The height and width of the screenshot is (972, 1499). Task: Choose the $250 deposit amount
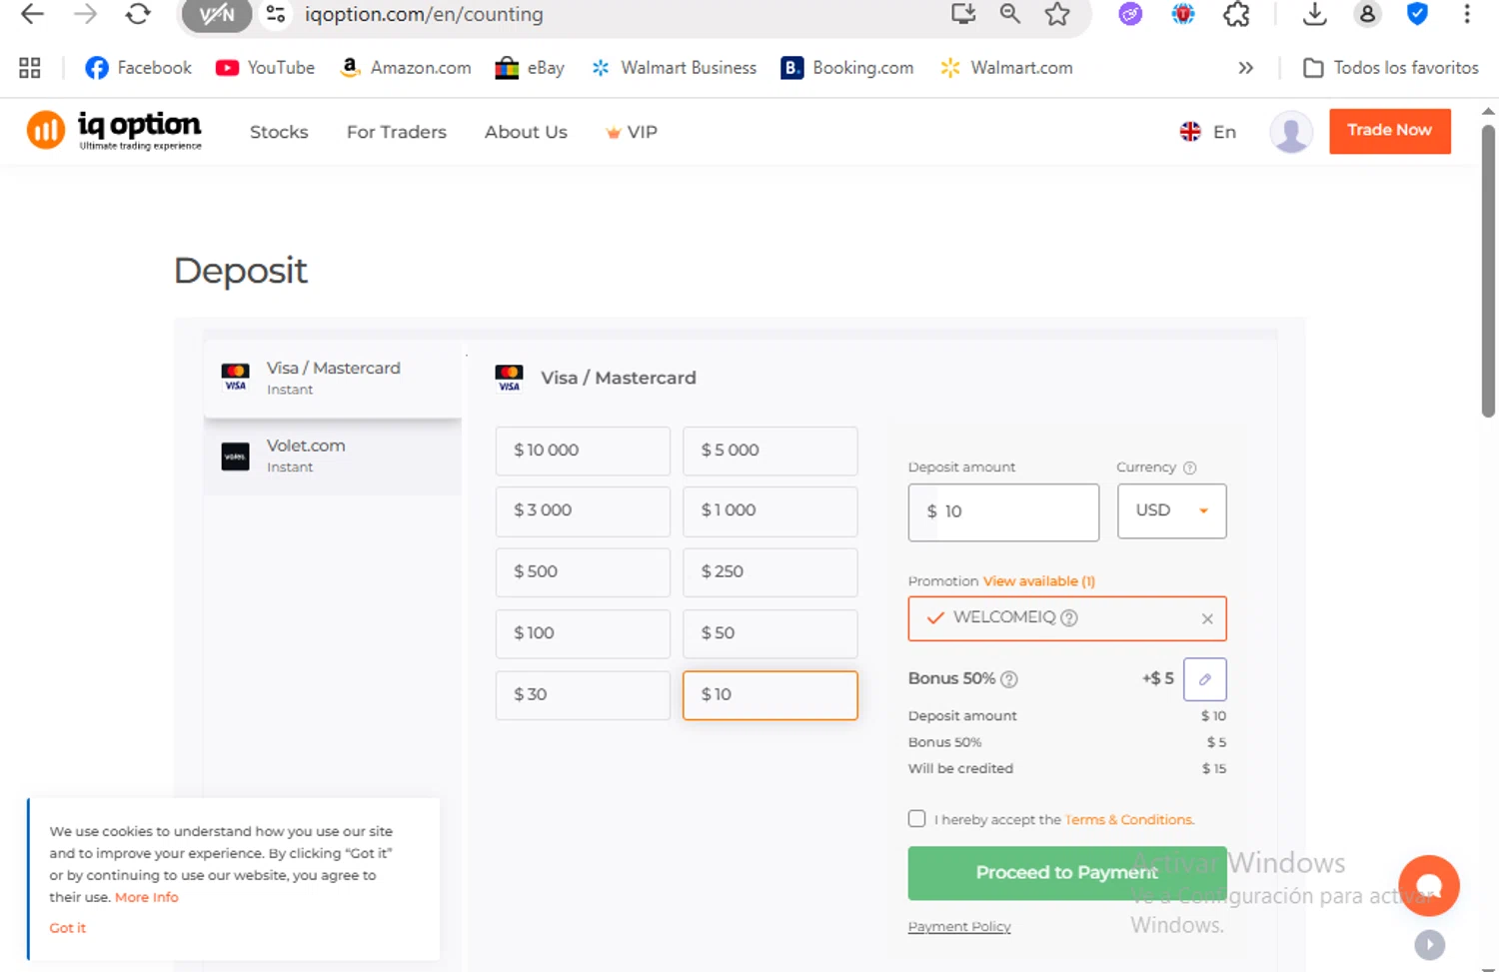[769, 572]
